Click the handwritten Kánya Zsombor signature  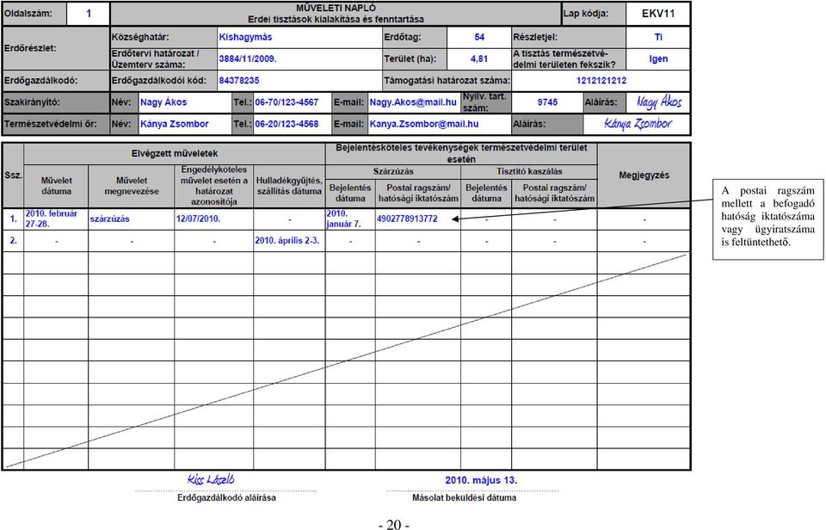tap(638, 124)
